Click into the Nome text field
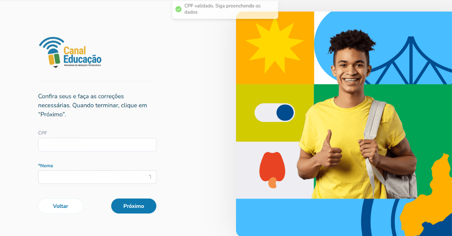Viewport: 452px width, 236px height. 97,177
